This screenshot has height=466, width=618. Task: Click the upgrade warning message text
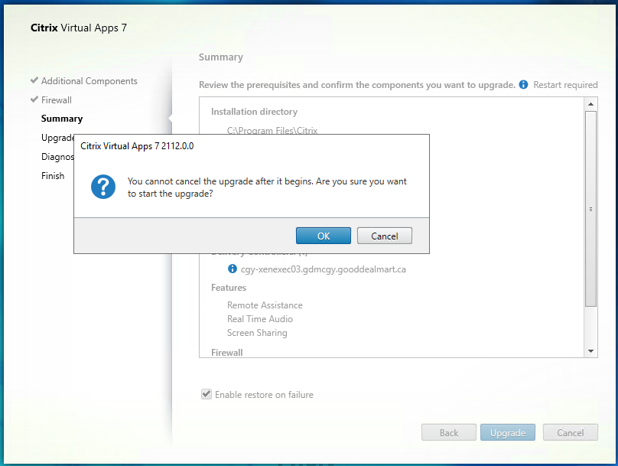(x=267, y=187)
